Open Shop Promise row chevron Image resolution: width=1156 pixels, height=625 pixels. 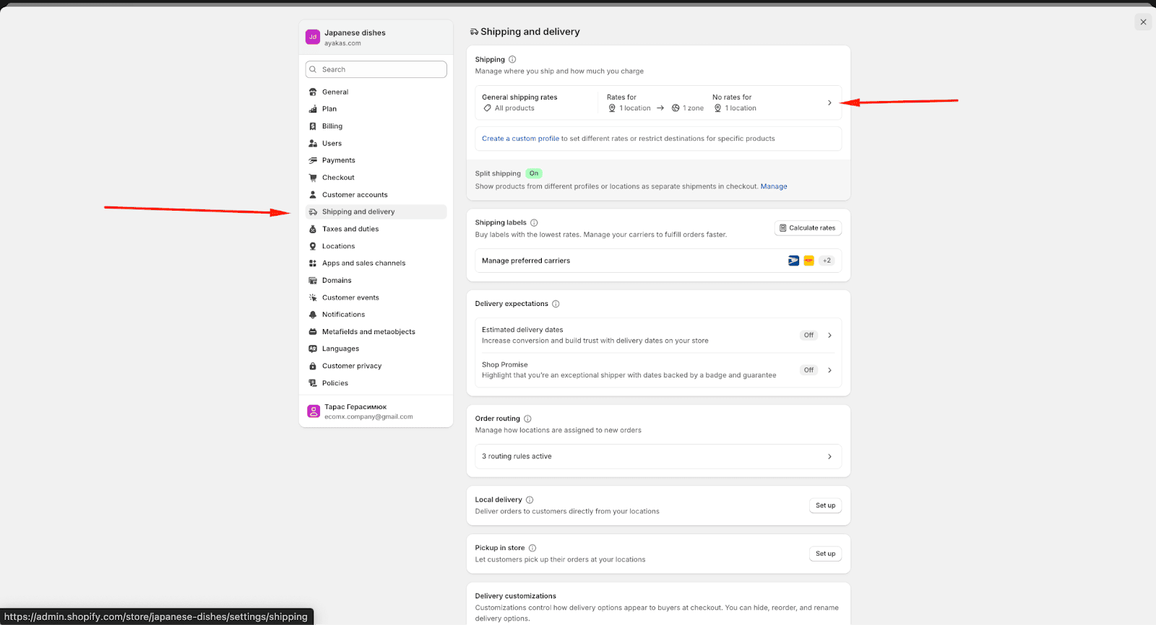829,370
